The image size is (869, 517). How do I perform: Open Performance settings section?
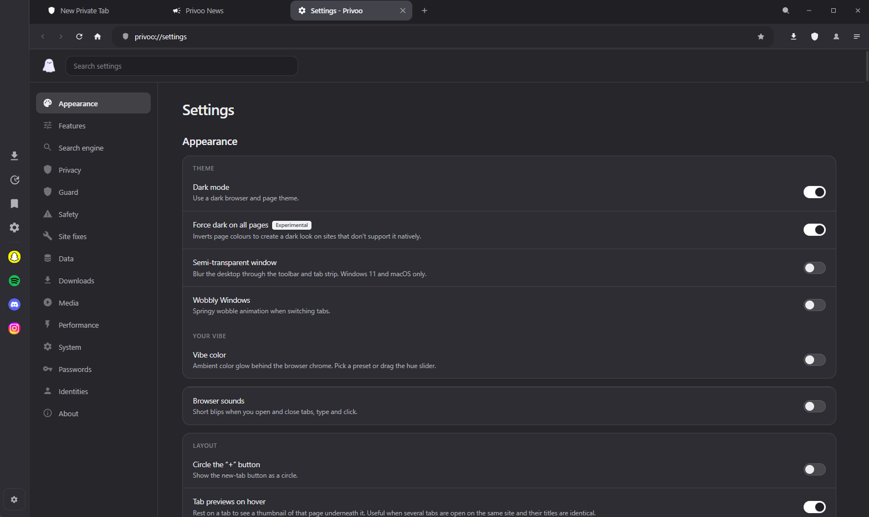pos(93,325)
